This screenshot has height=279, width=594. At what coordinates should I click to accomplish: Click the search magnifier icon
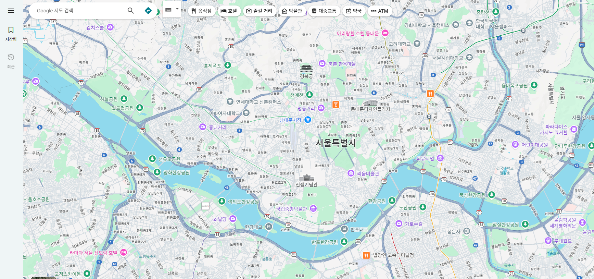(x=131, y=11)
